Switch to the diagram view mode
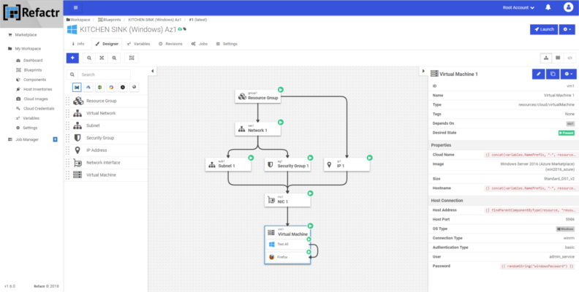Image resolution: width=579 pixels, height=292 pixels. coord(546,58)
